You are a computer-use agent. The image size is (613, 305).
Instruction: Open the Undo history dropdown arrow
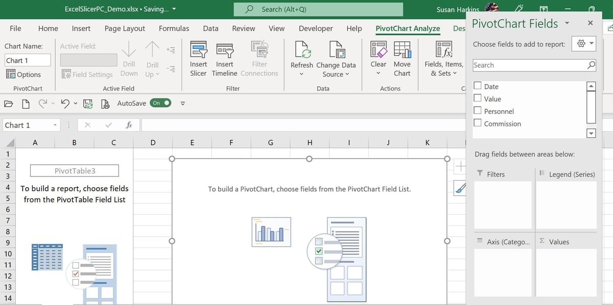75,104
